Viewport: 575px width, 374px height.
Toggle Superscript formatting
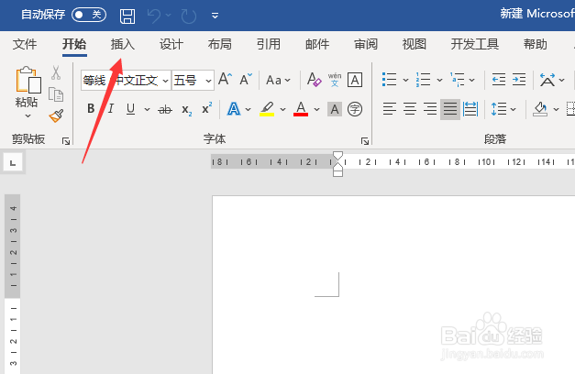[207, 108]
